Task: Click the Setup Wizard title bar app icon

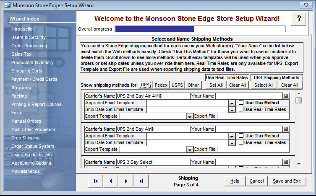Action: click(x=7, y=5)
